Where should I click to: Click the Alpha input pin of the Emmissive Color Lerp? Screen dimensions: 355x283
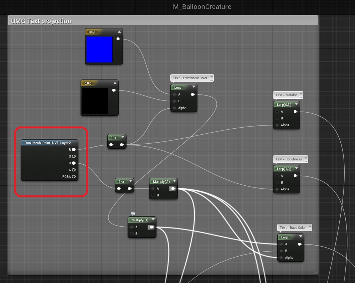pos(175,108)
